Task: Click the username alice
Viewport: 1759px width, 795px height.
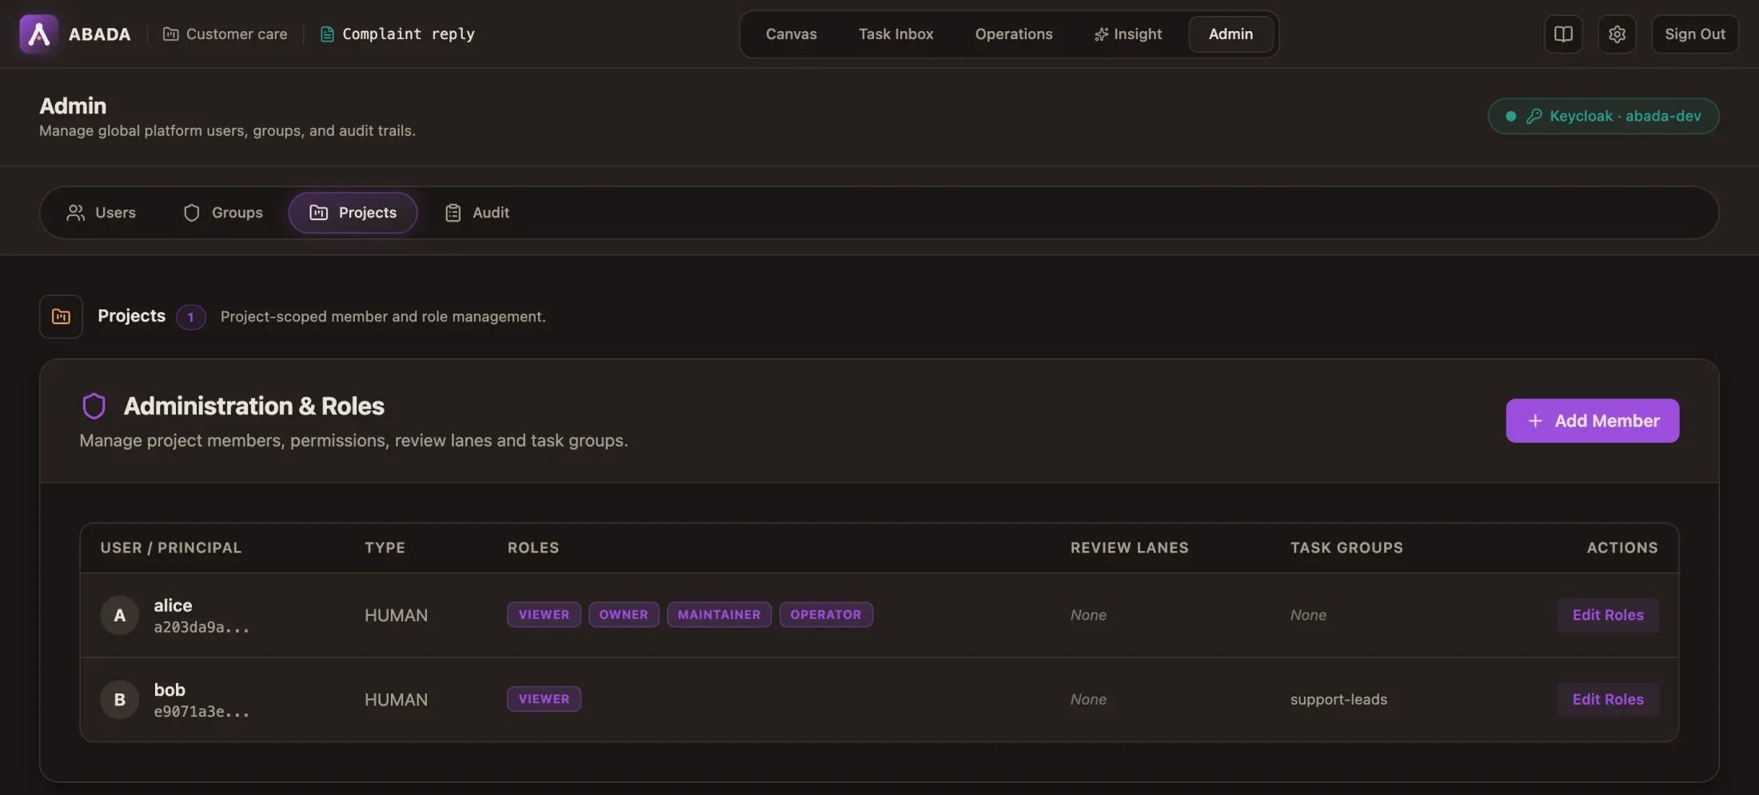Action: [173, 605]
